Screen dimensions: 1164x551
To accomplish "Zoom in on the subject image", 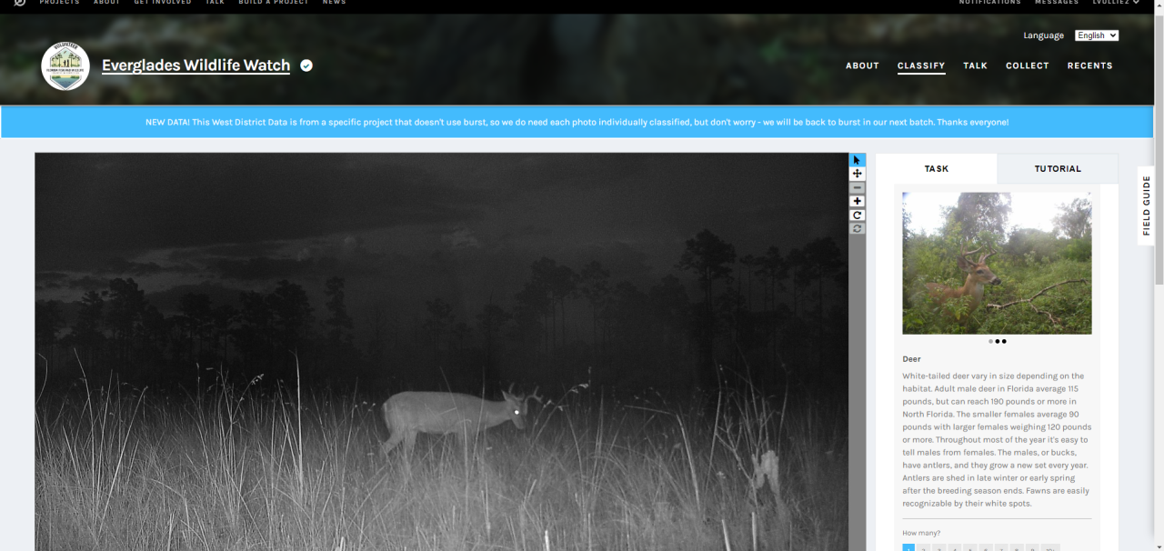I will click(x=857, y=201).
